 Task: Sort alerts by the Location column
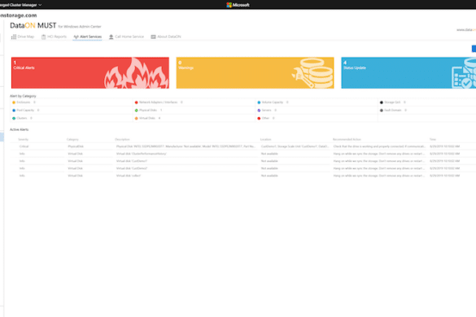point(265,140)
